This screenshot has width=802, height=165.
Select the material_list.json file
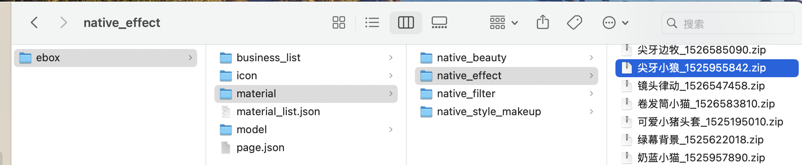tap(278, 111)
